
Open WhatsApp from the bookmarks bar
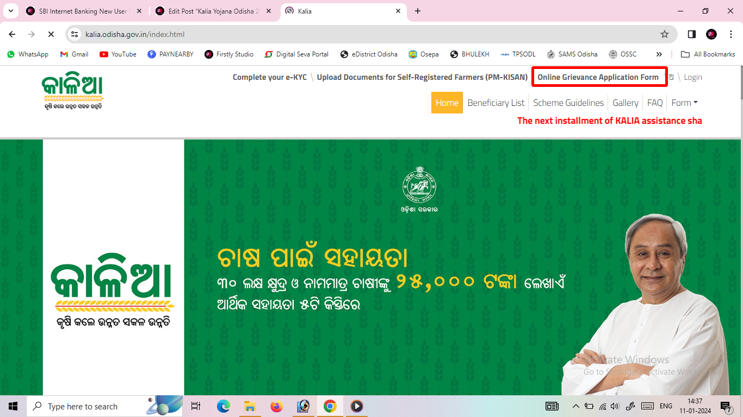27,54
